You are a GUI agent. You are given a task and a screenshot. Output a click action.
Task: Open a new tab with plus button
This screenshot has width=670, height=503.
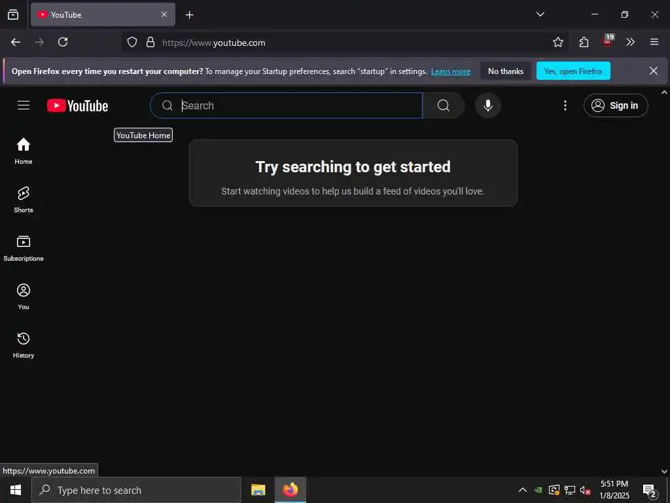[189, 15]
